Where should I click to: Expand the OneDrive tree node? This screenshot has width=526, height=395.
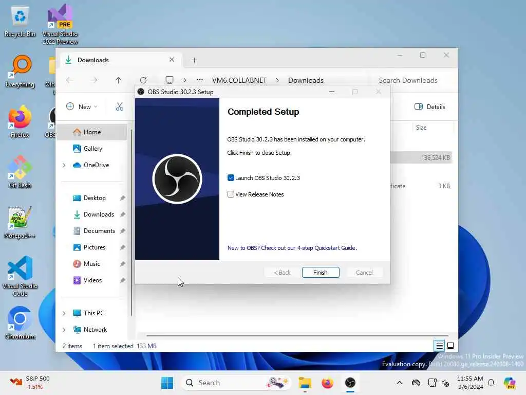(x=64, y=165)
